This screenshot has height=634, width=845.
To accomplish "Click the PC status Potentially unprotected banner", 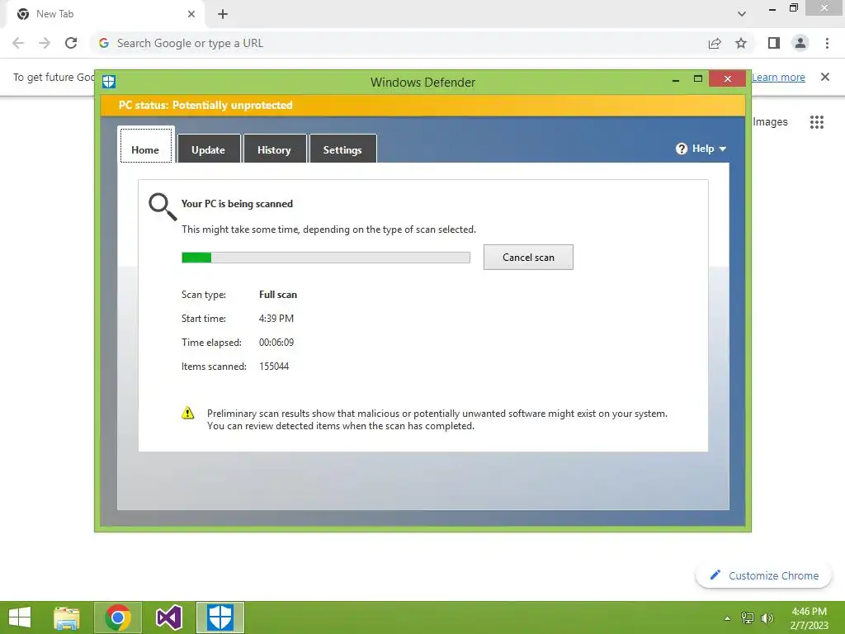I will (423, 105).
